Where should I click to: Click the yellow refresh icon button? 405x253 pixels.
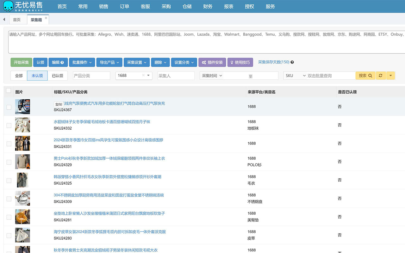380,76
